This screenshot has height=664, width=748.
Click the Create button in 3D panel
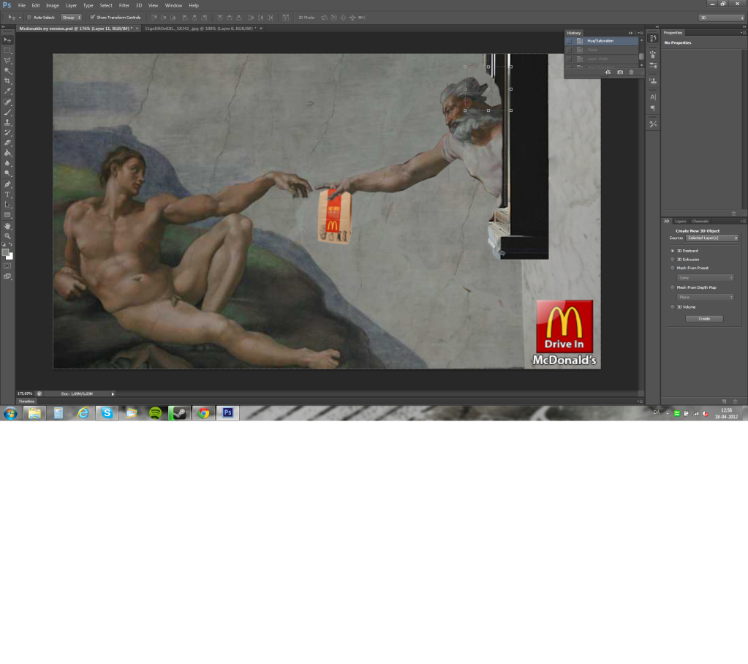tap(704, 319)
